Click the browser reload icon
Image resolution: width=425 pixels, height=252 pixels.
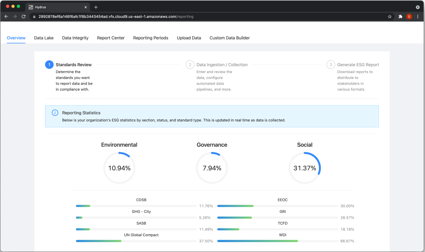23,16
